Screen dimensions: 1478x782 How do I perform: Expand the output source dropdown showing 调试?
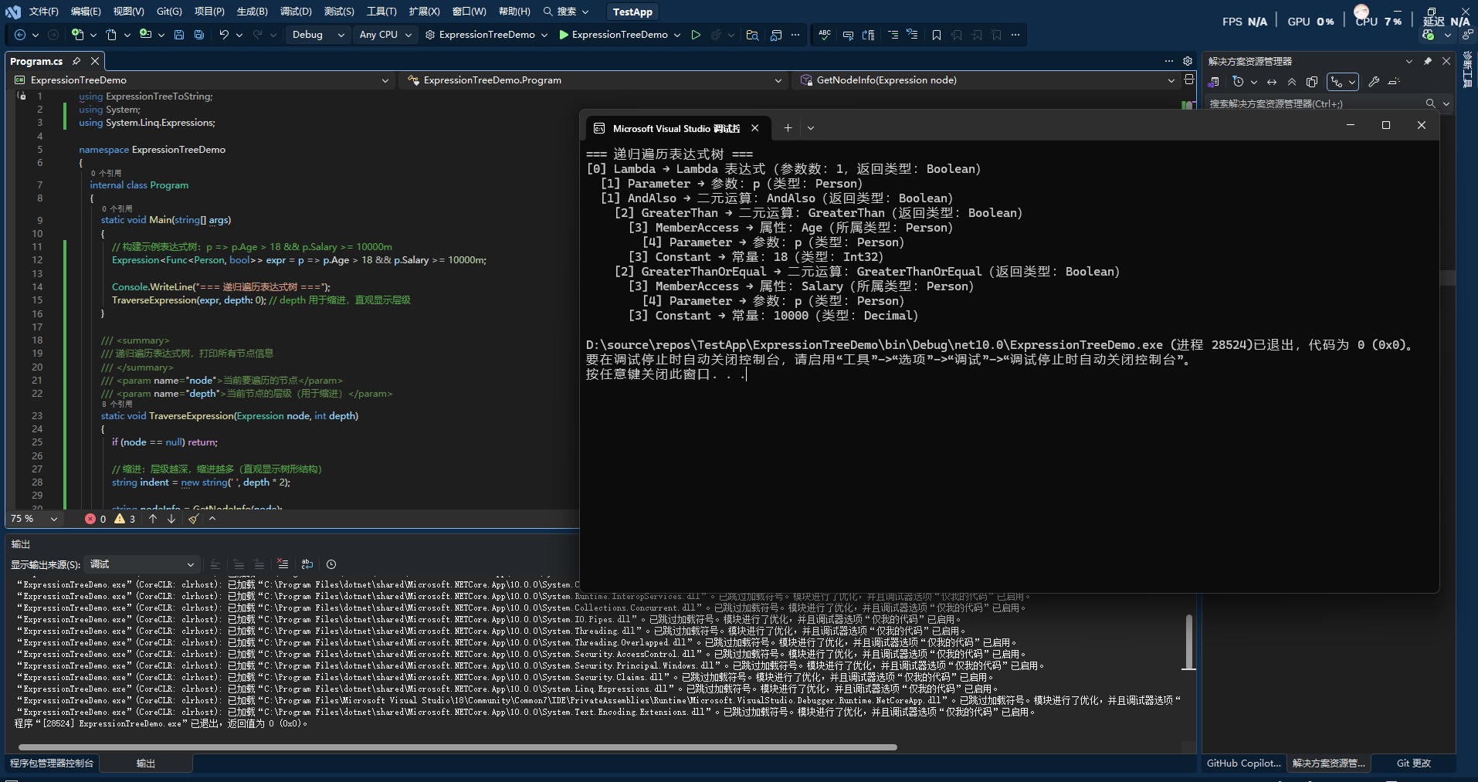tap(142, 564)
